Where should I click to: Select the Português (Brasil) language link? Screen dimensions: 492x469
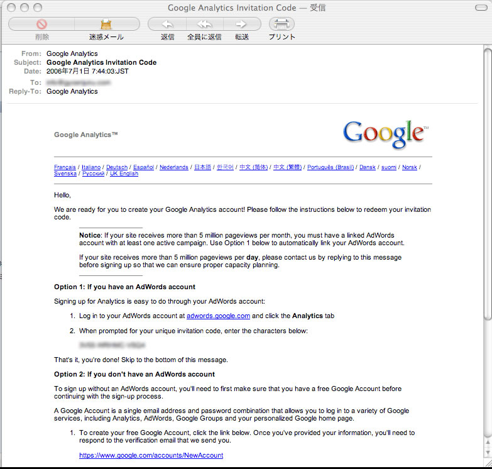pyautogui.click(x=330, y=167)
